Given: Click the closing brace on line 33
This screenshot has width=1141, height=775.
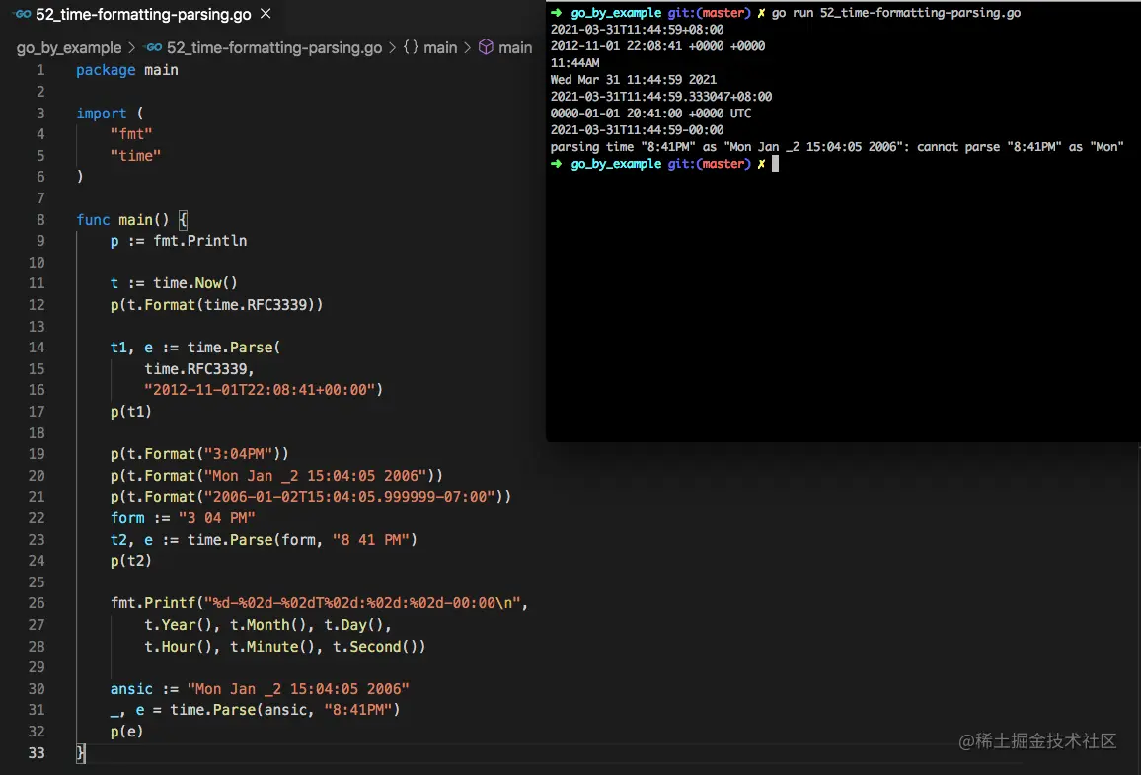Looking at the screenshot, I should [x=80, y=753].
